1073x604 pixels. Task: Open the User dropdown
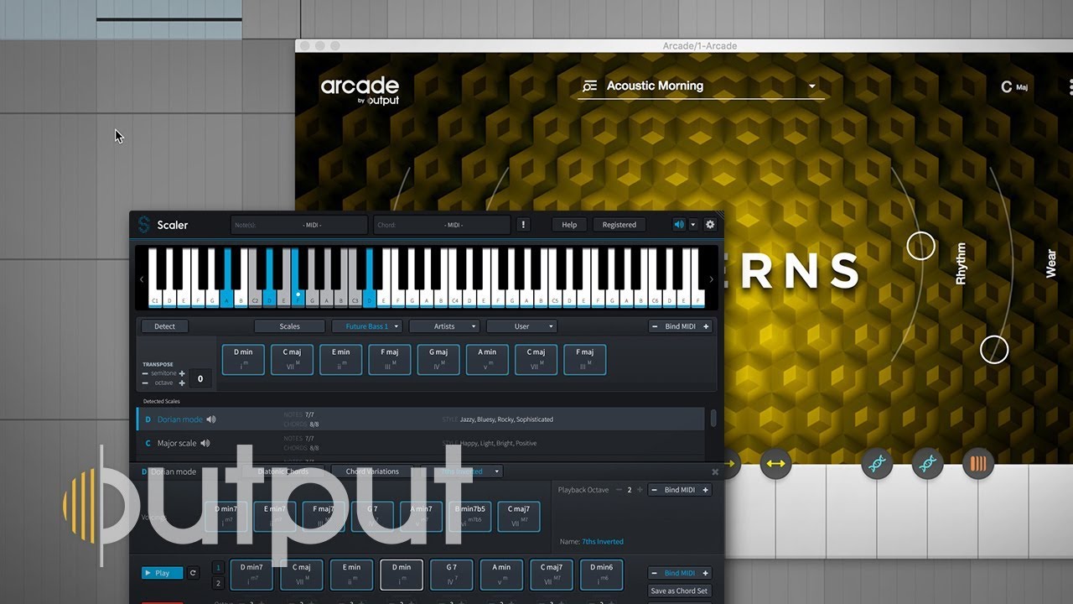[521, 326]
